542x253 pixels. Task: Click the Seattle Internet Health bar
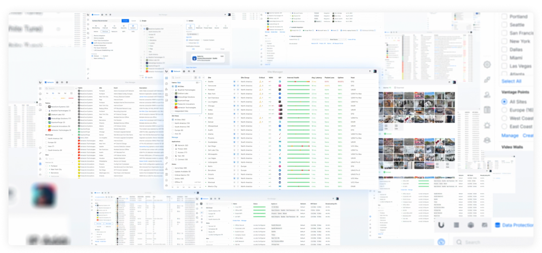click(298, 82)
